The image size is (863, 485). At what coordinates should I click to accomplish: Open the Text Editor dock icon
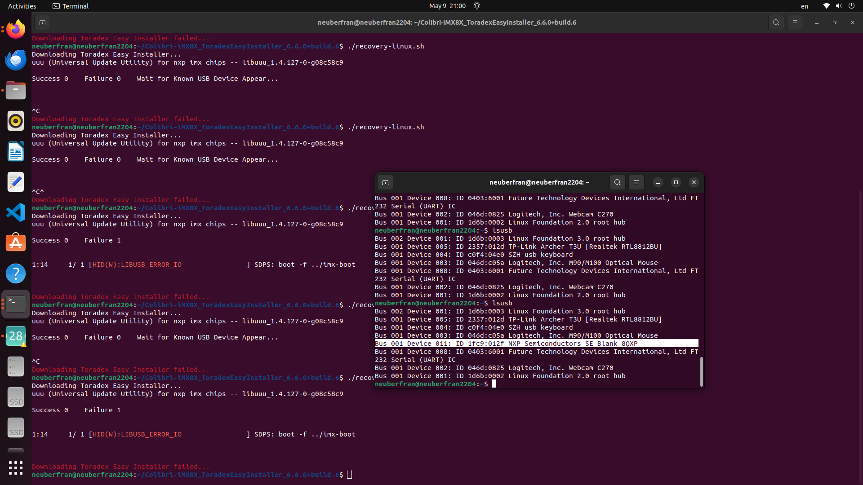click(x=16, y=182)
